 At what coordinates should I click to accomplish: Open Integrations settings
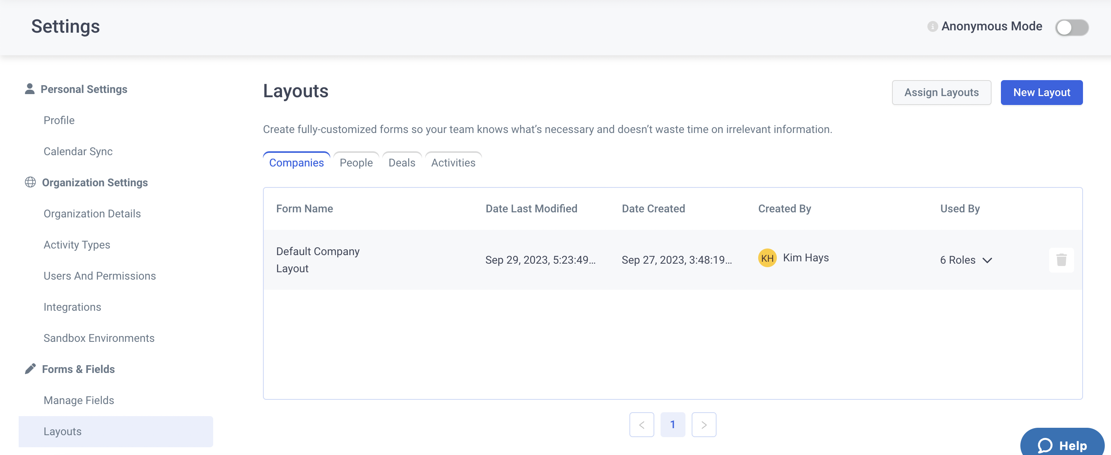(x=72, y=307)
